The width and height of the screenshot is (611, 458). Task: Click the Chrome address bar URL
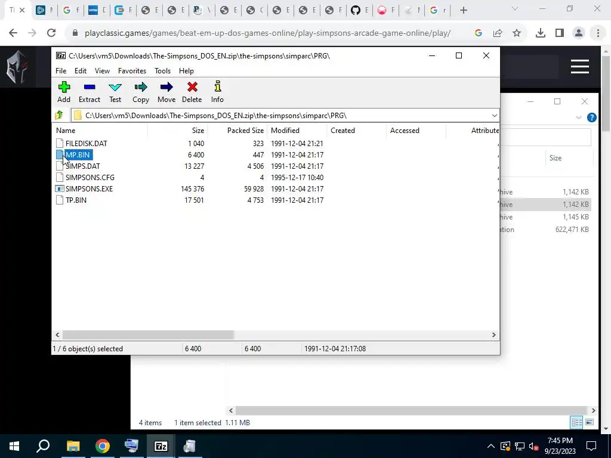tap(267, 33)
